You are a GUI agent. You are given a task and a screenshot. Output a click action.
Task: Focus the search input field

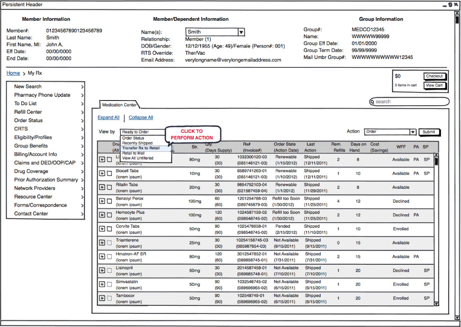point(409,102)
